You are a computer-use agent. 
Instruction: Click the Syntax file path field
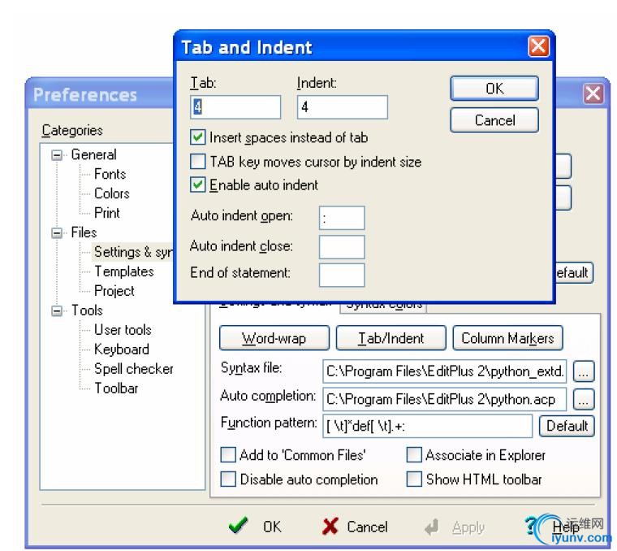(x=445, y=371)
